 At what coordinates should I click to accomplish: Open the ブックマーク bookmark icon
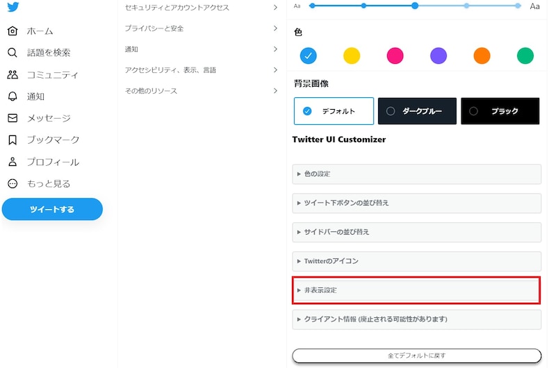tap(13, 140)
